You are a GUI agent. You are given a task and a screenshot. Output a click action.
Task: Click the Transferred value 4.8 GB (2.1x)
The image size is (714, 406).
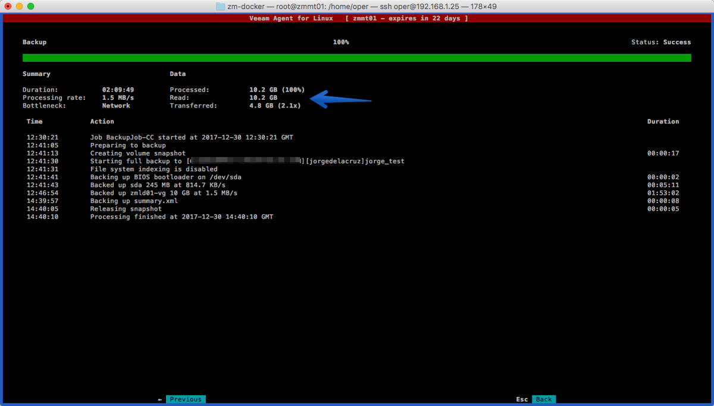click(275, 106)
